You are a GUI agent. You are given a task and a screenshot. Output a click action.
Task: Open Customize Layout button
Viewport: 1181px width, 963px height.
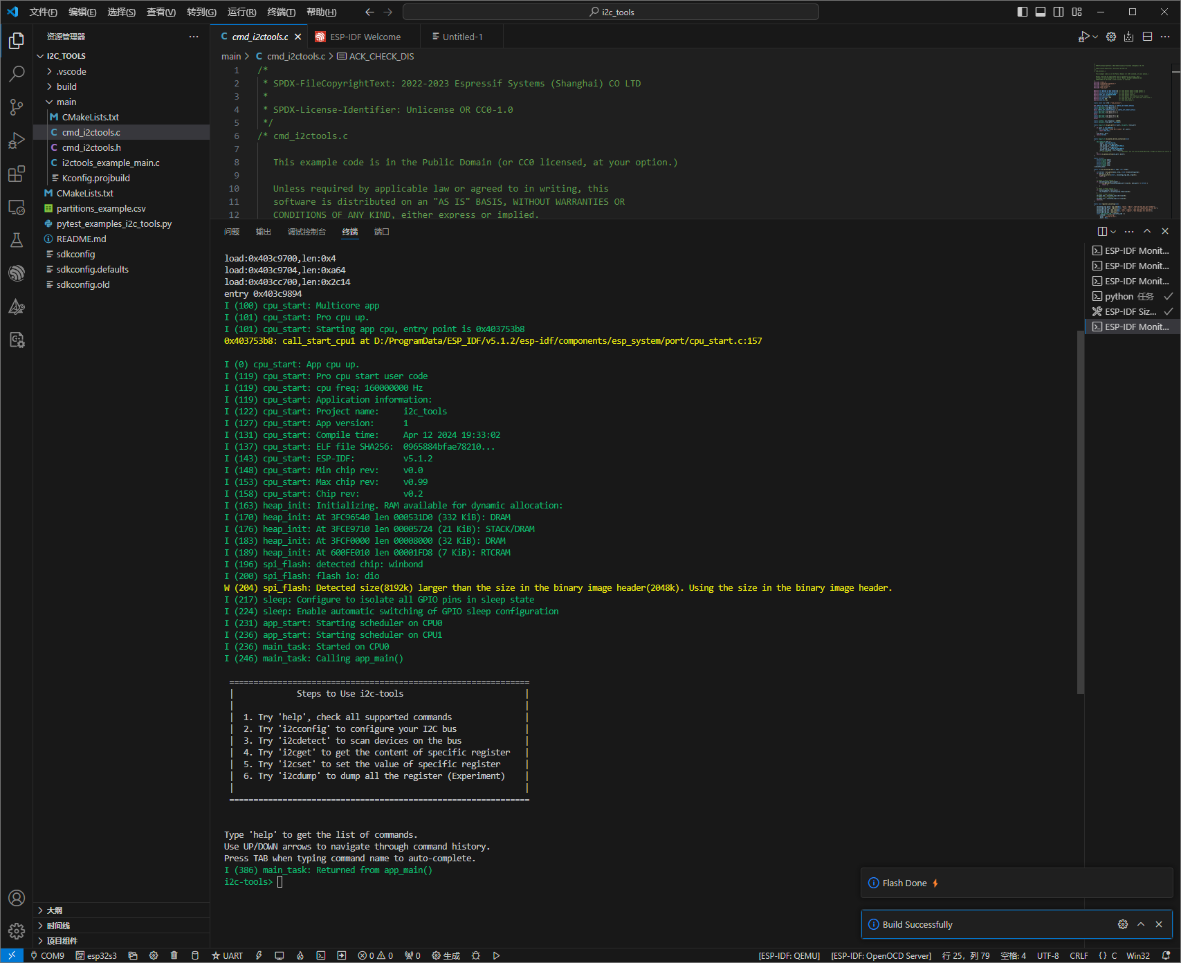(x=1077, y=12)
